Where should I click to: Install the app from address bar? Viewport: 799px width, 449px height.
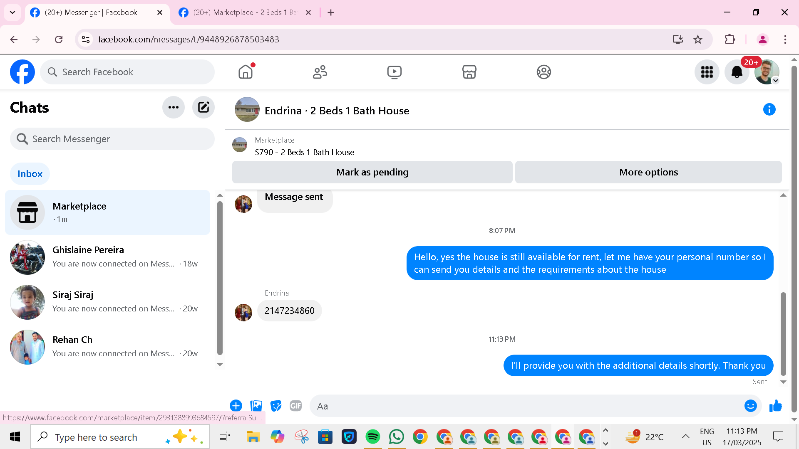pyautogui.click(x=678, y=39)
